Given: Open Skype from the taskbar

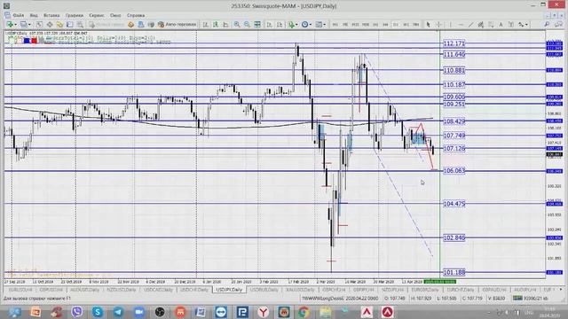Looking at the screenshot, I should tap(98, 312).
